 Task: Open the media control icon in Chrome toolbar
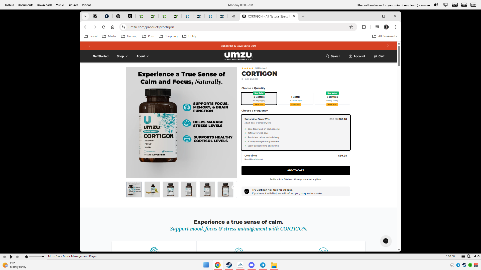coord(377,27)
